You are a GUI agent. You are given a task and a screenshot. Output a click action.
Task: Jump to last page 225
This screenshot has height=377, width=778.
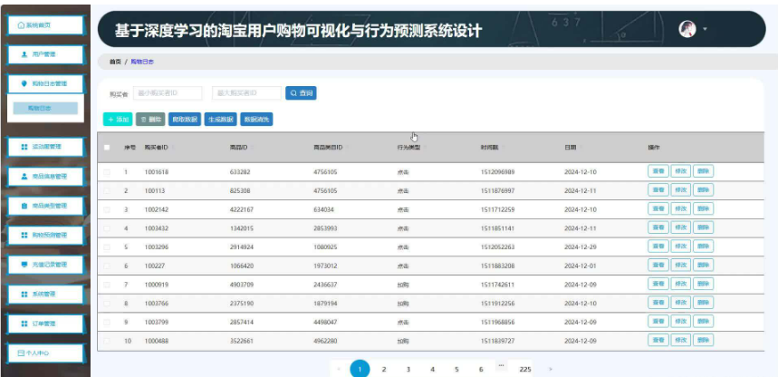click(x=525, y=369)
